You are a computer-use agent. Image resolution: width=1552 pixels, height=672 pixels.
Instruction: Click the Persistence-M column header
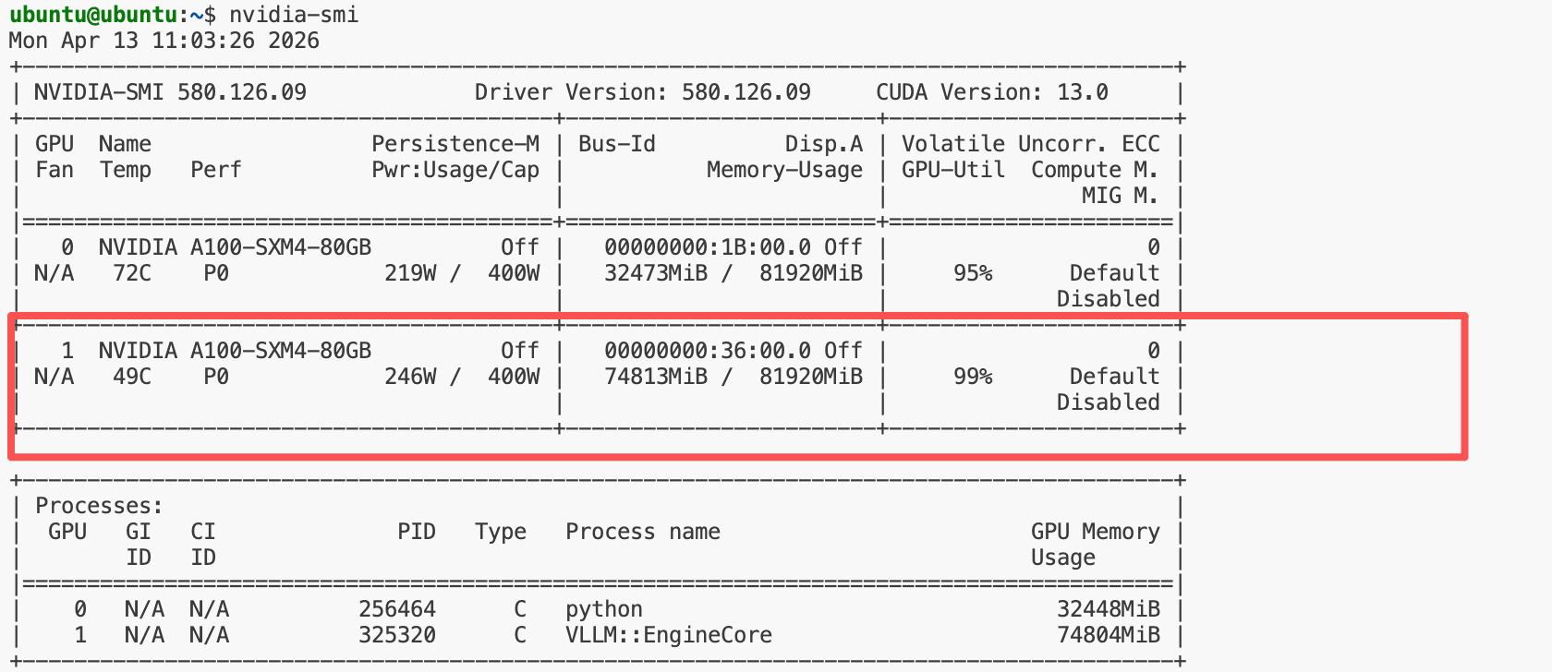[455, 144]
